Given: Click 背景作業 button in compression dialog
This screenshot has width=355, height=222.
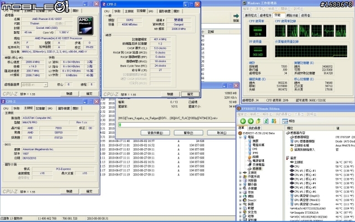Looking at the screenshot, I should tap(155, 133).
